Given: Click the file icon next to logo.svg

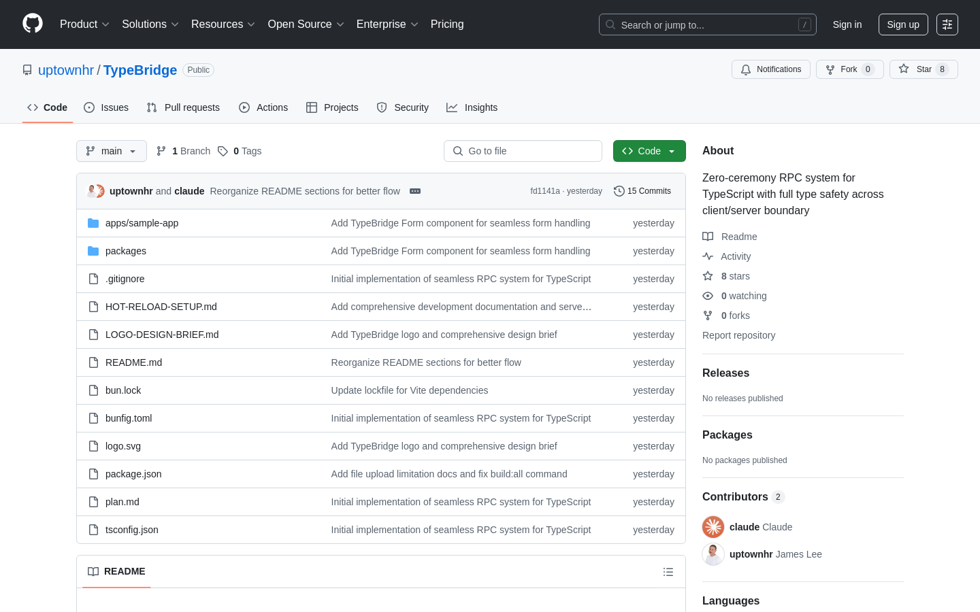Looking at the screenshot, I should point(93,446).
